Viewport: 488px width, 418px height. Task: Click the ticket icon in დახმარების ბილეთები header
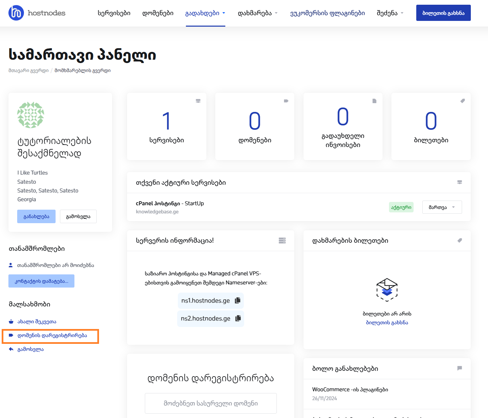[x=459, y=240]
